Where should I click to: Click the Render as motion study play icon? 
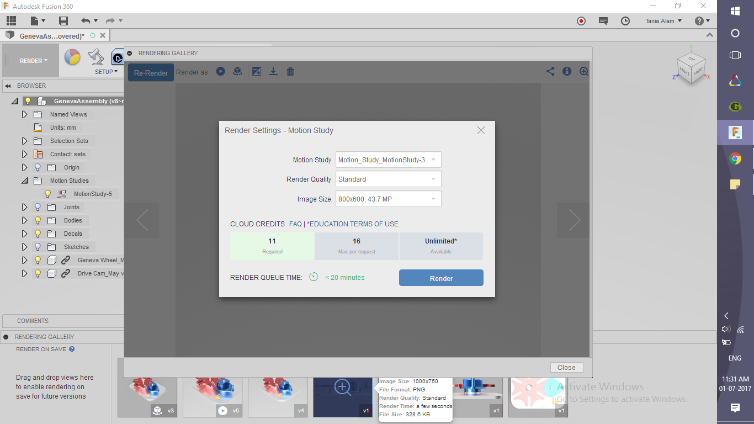pyautogui.click(x=221, y=71)
